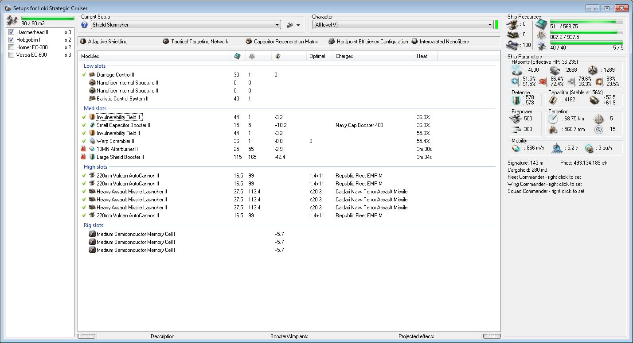The width and height of the screenshot is (633, 343).
Task: Open the Character skill level dropdown
Action: point(403,25)
